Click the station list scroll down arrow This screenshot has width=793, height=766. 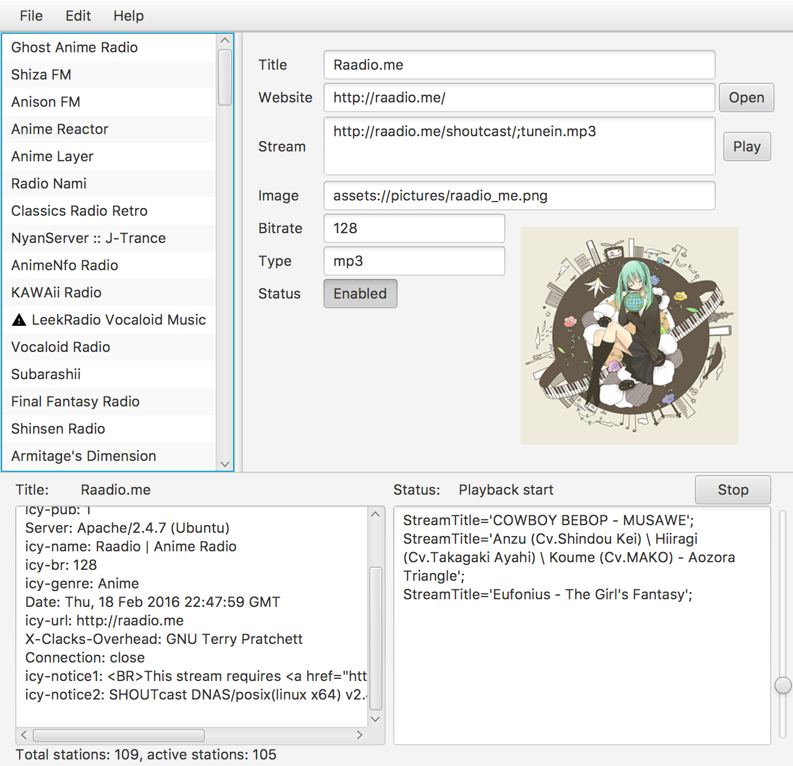(x=224, y=464)
